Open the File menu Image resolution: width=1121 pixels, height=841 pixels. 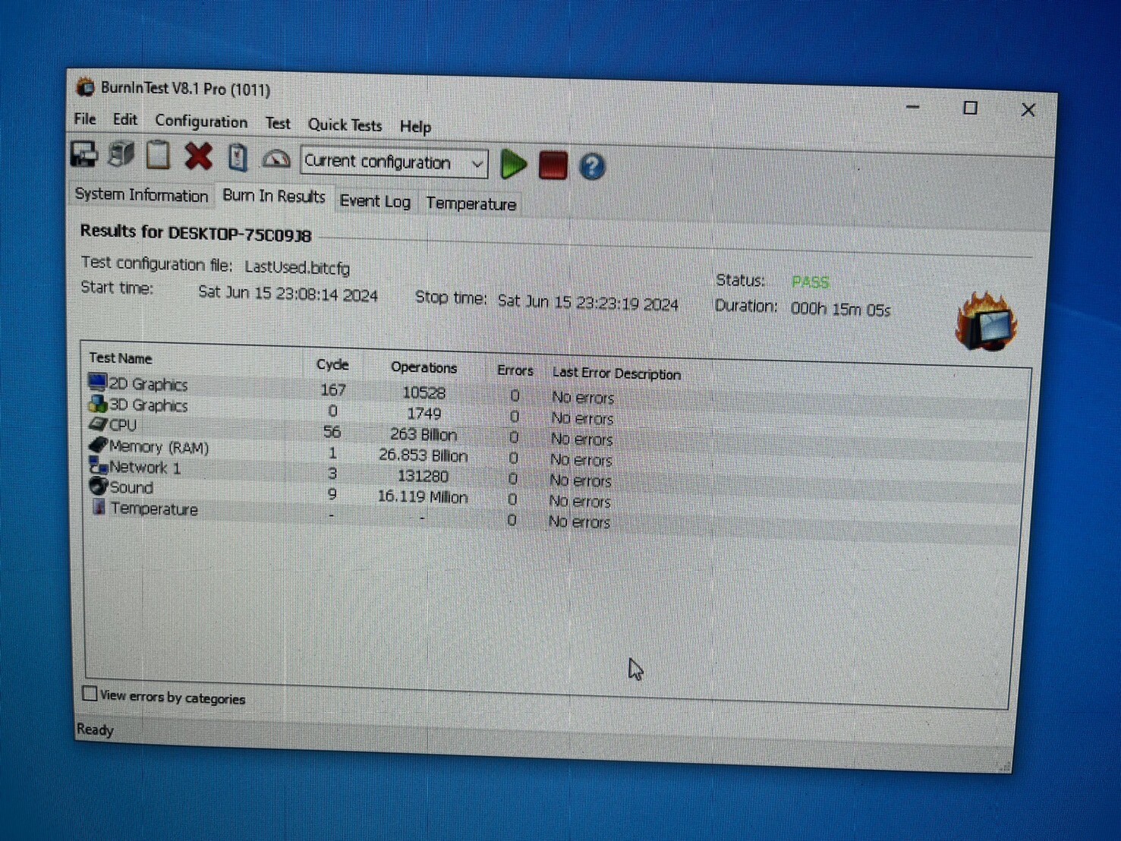point(85,119)
